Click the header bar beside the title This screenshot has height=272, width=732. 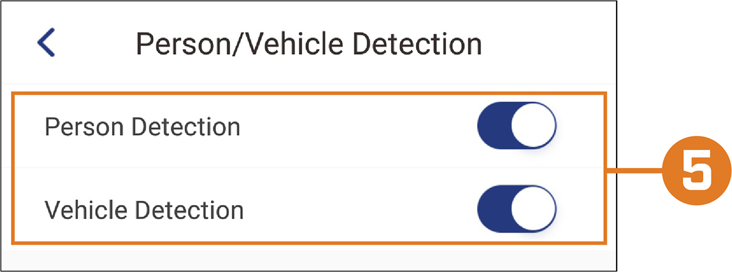[x=549, y=44]
